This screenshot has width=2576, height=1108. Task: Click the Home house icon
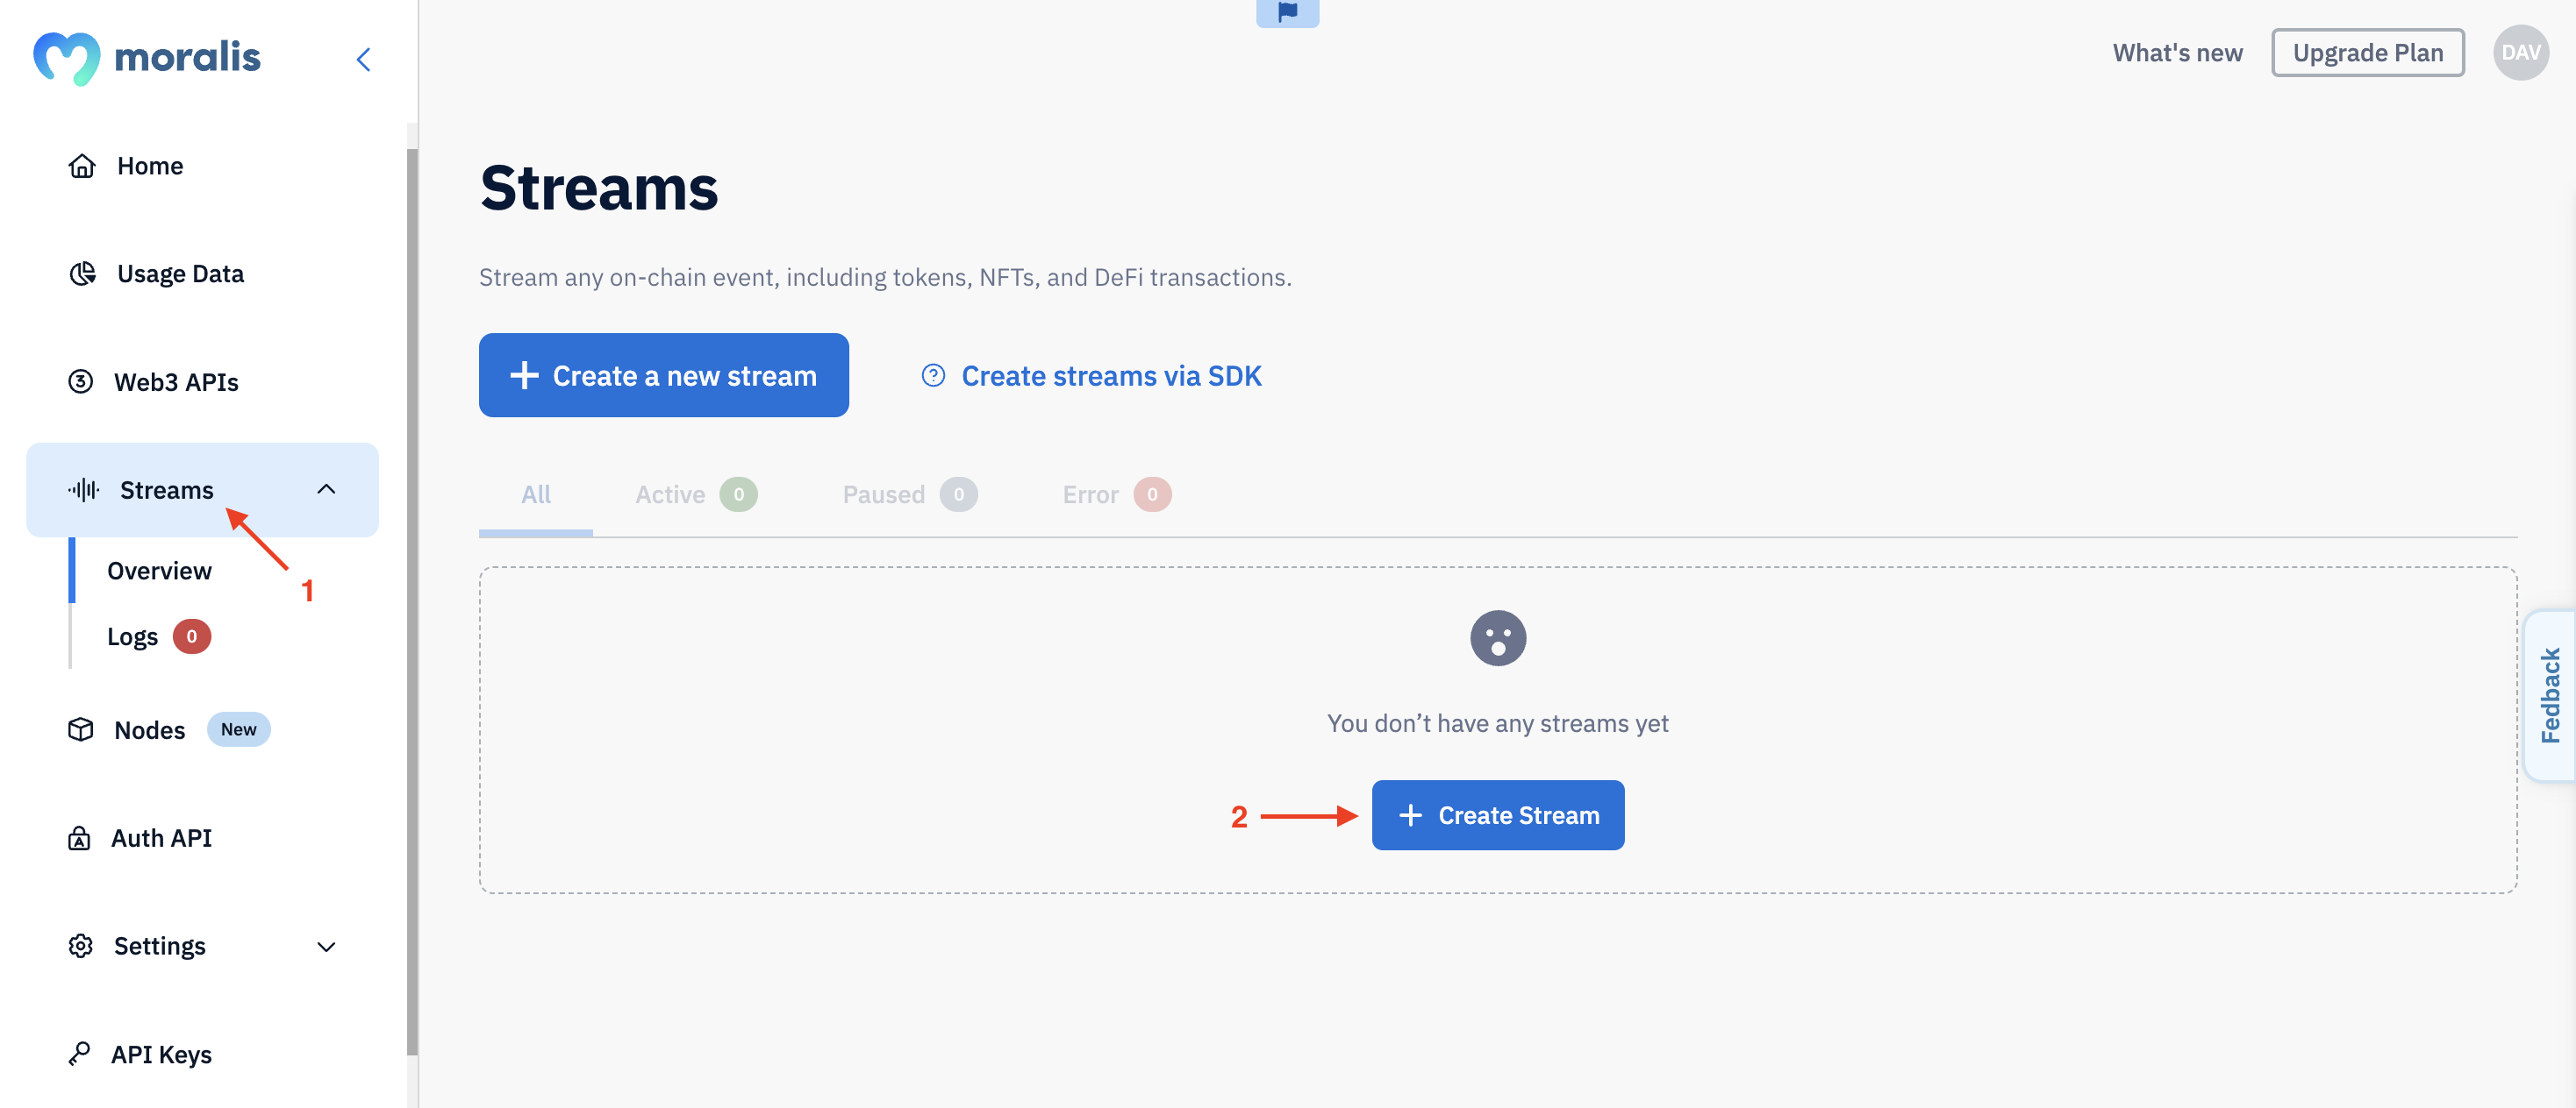click(82, 166)
